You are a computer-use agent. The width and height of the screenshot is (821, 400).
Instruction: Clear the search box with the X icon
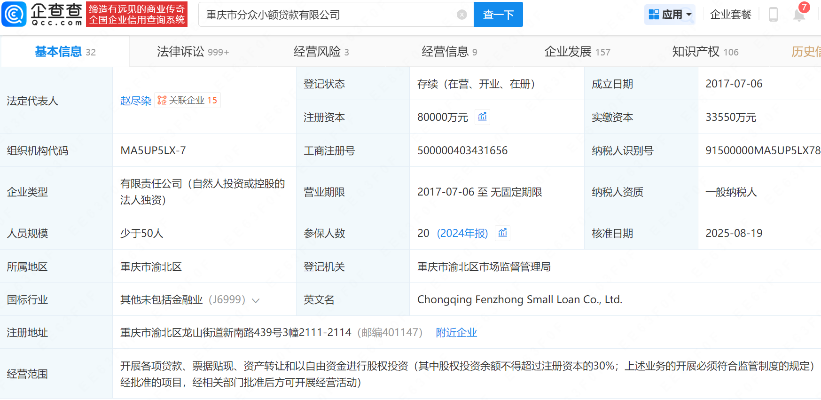click(462, 15)
